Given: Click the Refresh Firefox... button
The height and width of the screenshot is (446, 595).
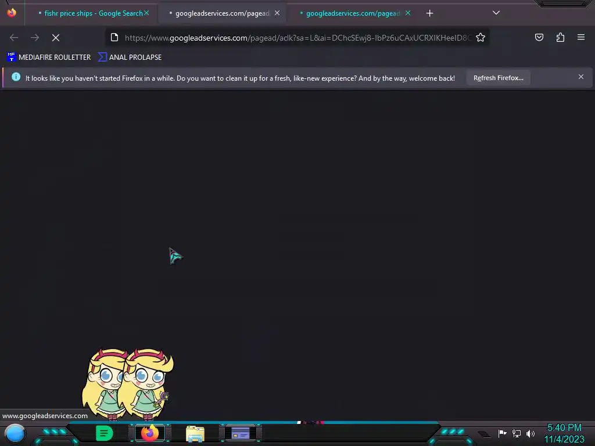Looking at the screenshot, I should pyautogui.click(x=498, y=78).
